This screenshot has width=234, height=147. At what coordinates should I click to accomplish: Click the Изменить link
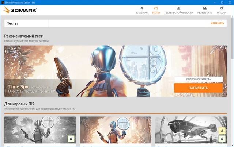point(217,23)
